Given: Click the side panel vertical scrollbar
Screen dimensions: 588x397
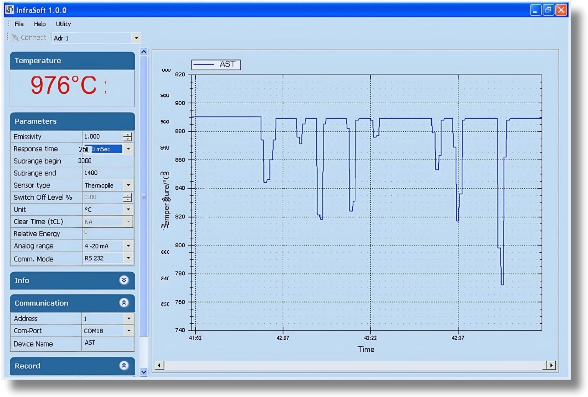Looking at the screenshot, I should [x=144, y=196].
